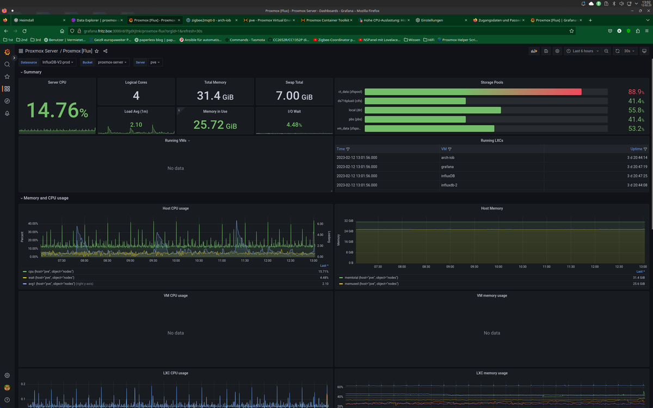Click the zoom out time range icon
This screenshot has width=653, height=408.
(606, 51)
